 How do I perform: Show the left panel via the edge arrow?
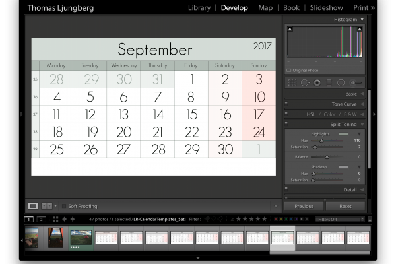pyautogui.click(x=22, y=114)
